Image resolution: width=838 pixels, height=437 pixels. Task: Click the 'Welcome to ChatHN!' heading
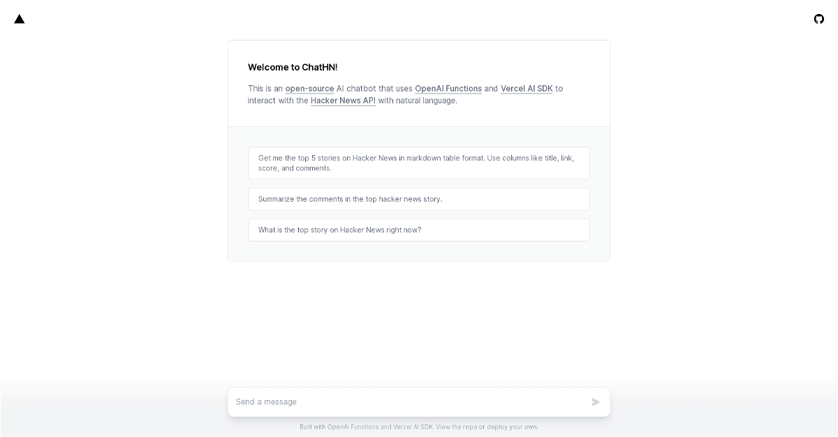pyautogui.click(x=293, y=68)
